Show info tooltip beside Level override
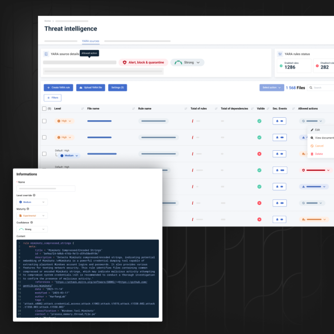Viewport: 334px width, 334px height. pos(34,195)
